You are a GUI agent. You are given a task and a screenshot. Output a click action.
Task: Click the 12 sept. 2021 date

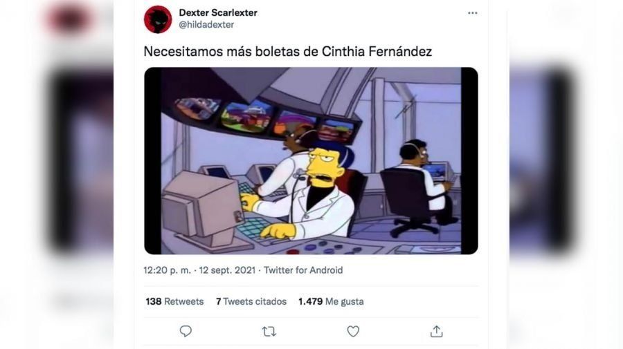(227, 270)
